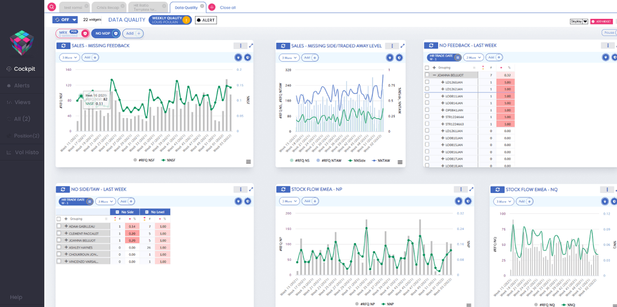Tick header checkbox in No Side/TAW table
617x307 pixels.
(59, 219)
